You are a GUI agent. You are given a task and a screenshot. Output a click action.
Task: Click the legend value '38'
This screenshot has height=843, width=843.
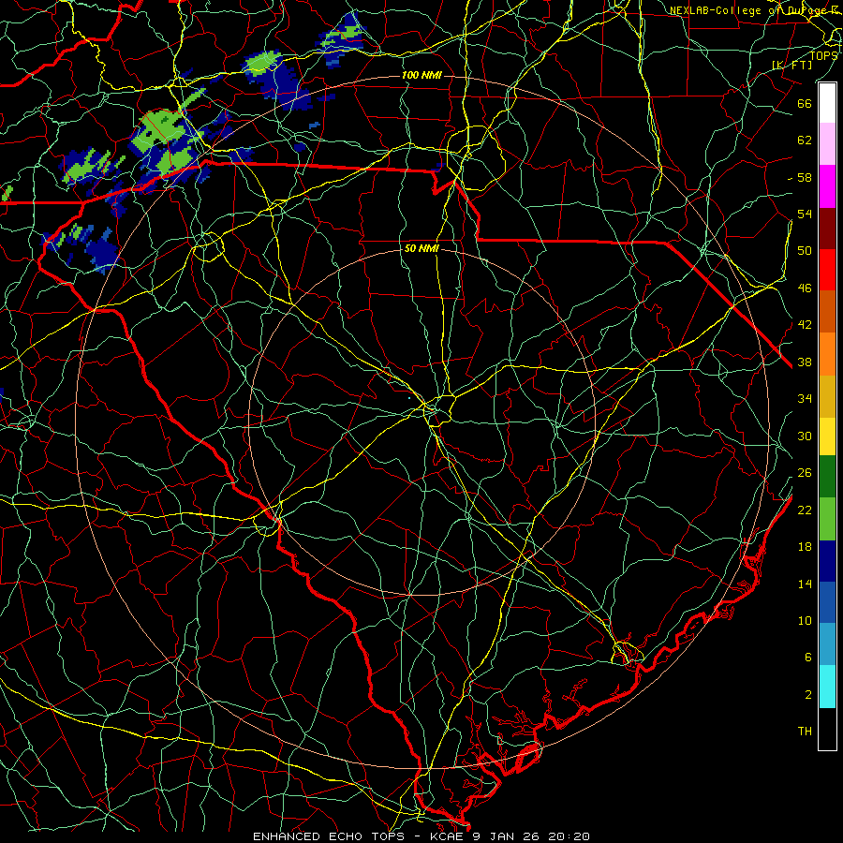(x=805, y=362)
